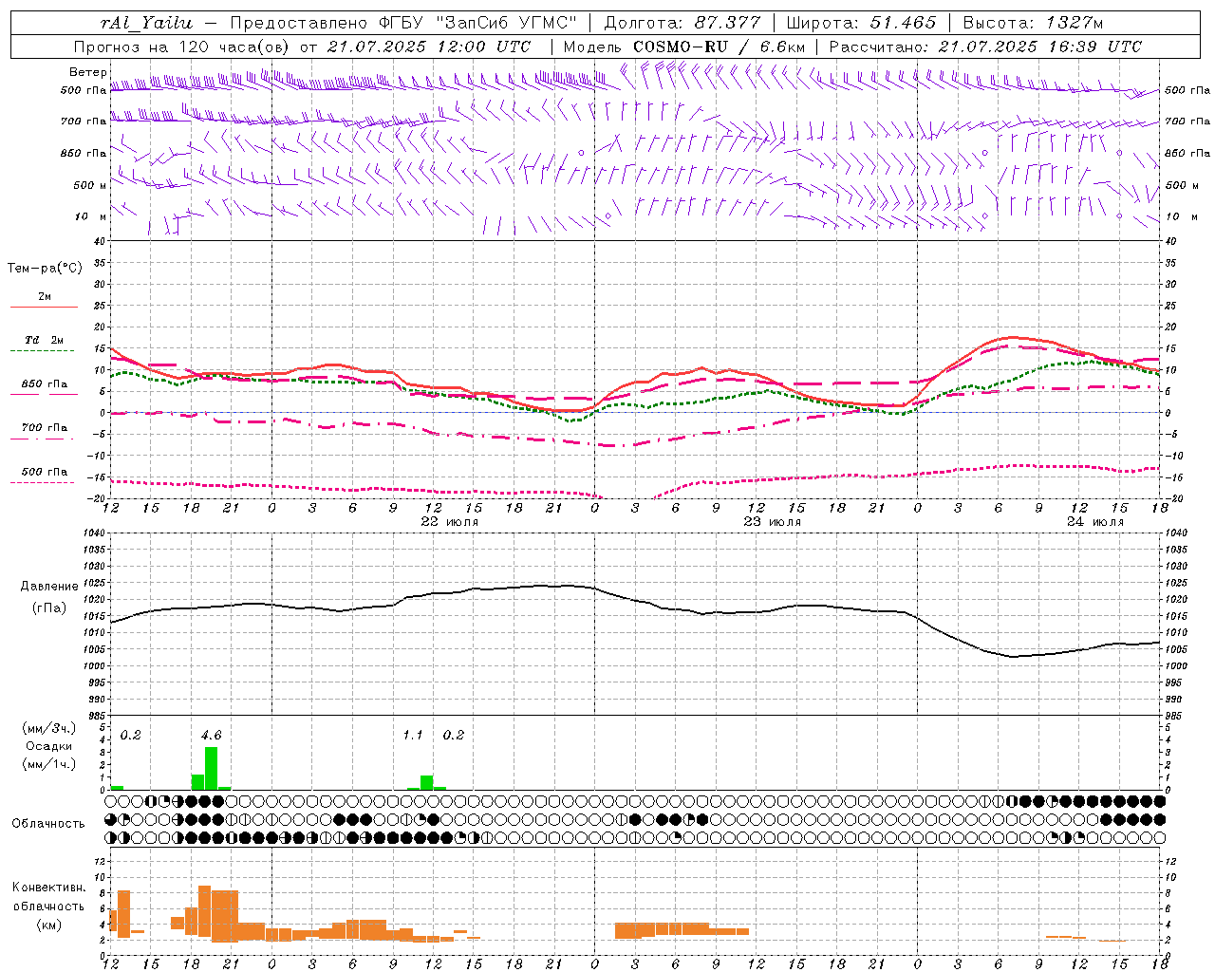The width and height of the screenshot is (1215, 972).
Task: Click '850 гПа' temperature legend entry
Action: click(45, 384)
